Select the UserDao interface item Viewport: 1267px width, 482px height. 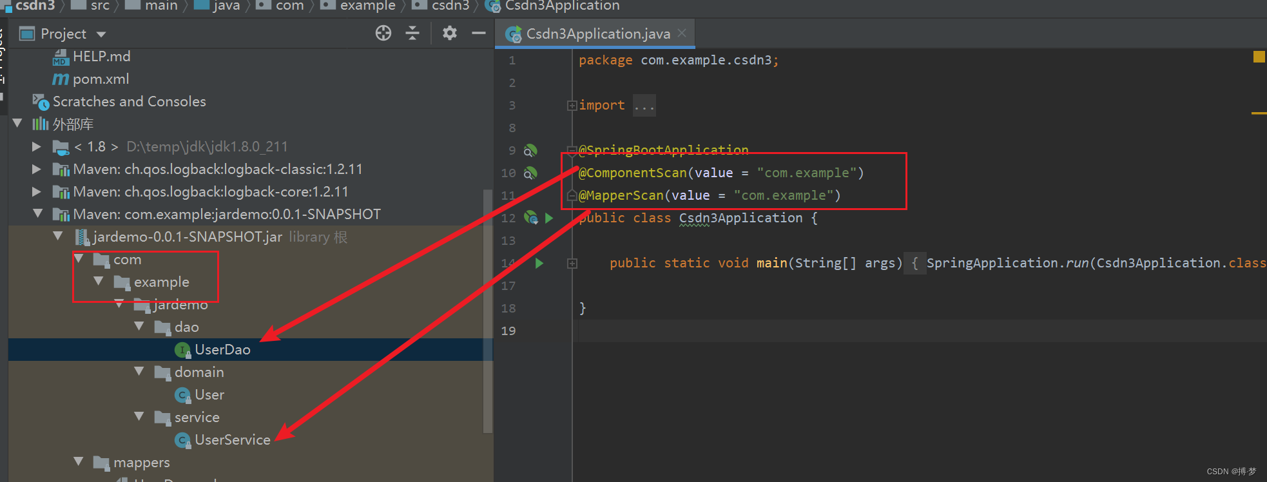[222, 350]
